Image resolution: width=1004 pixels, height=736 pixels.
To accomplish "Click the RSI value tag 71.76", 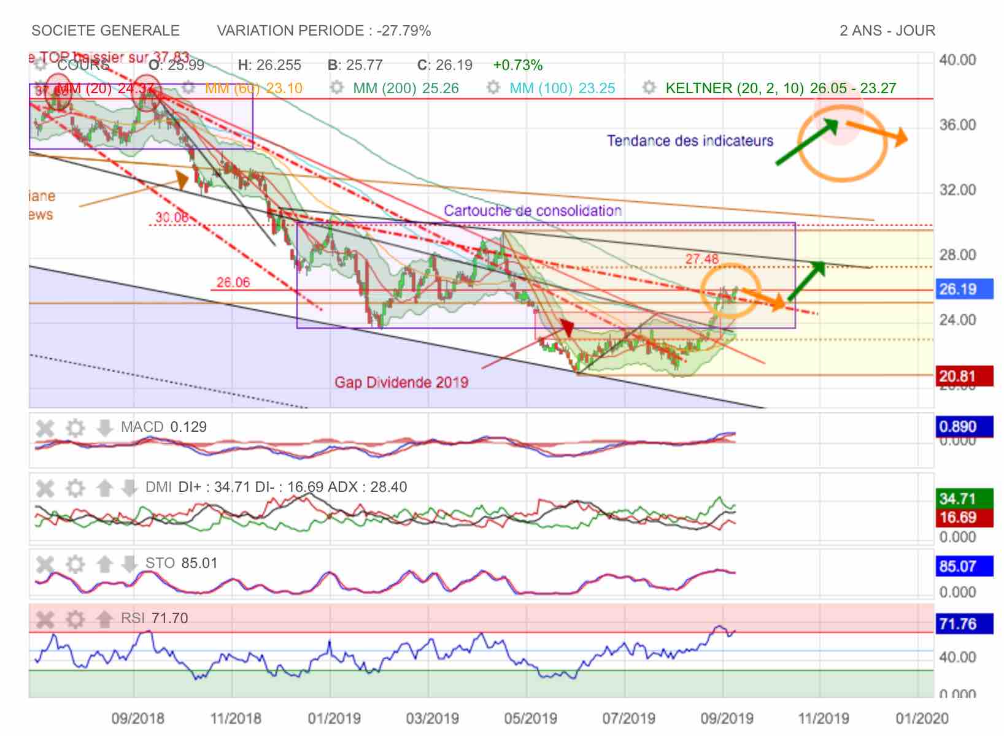I will coord(964,624).
